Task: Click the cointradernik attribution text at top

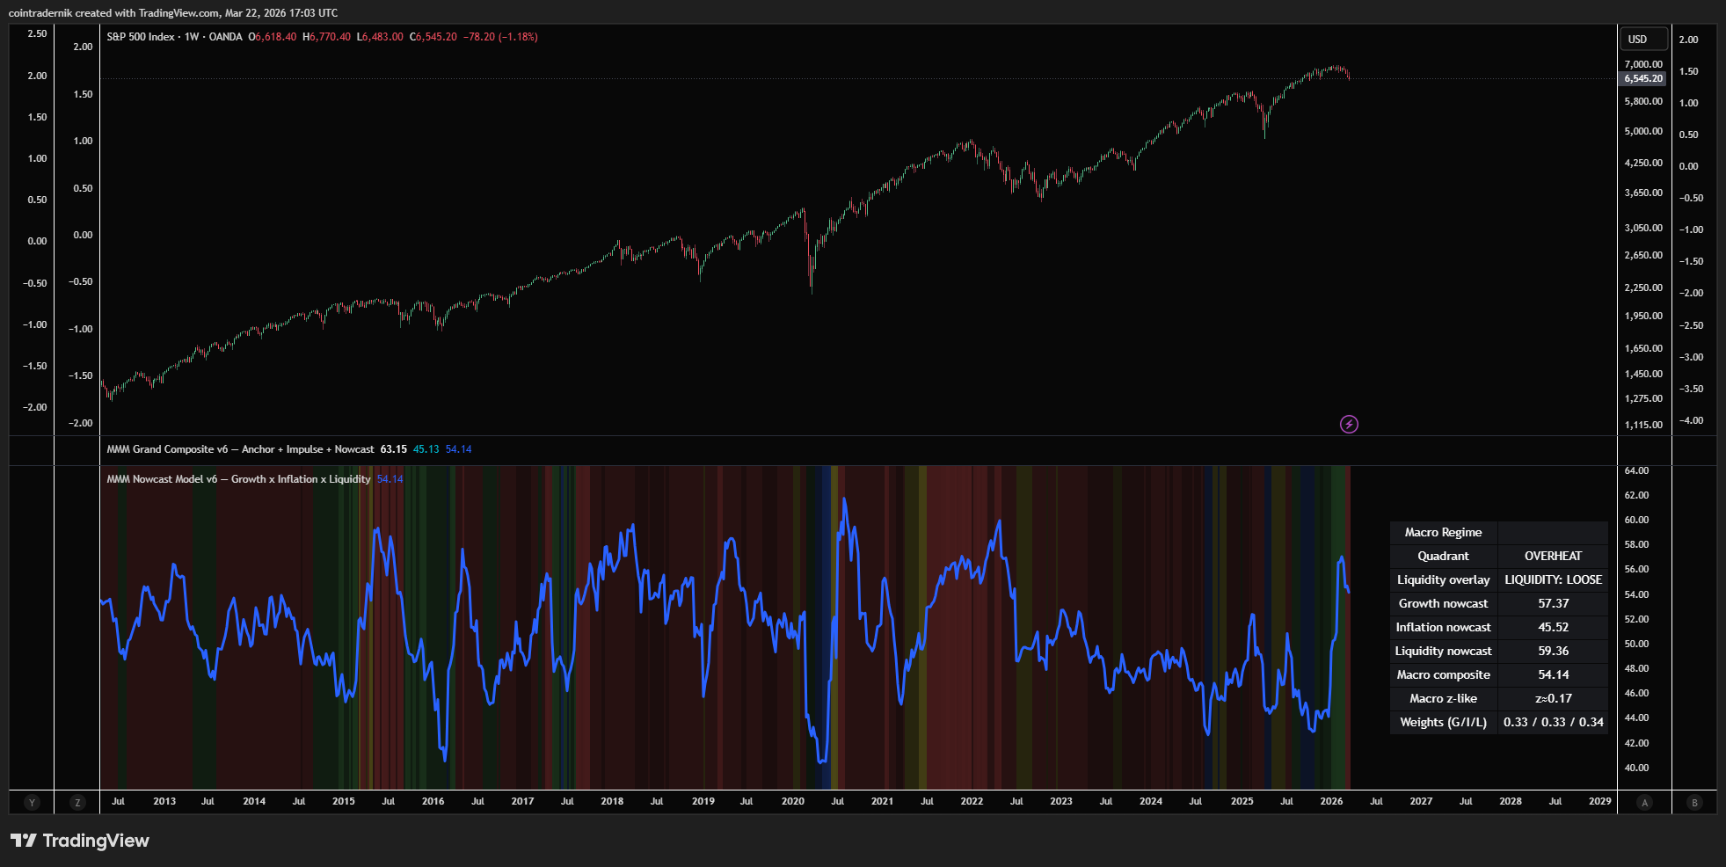Action: click(172, 12)
